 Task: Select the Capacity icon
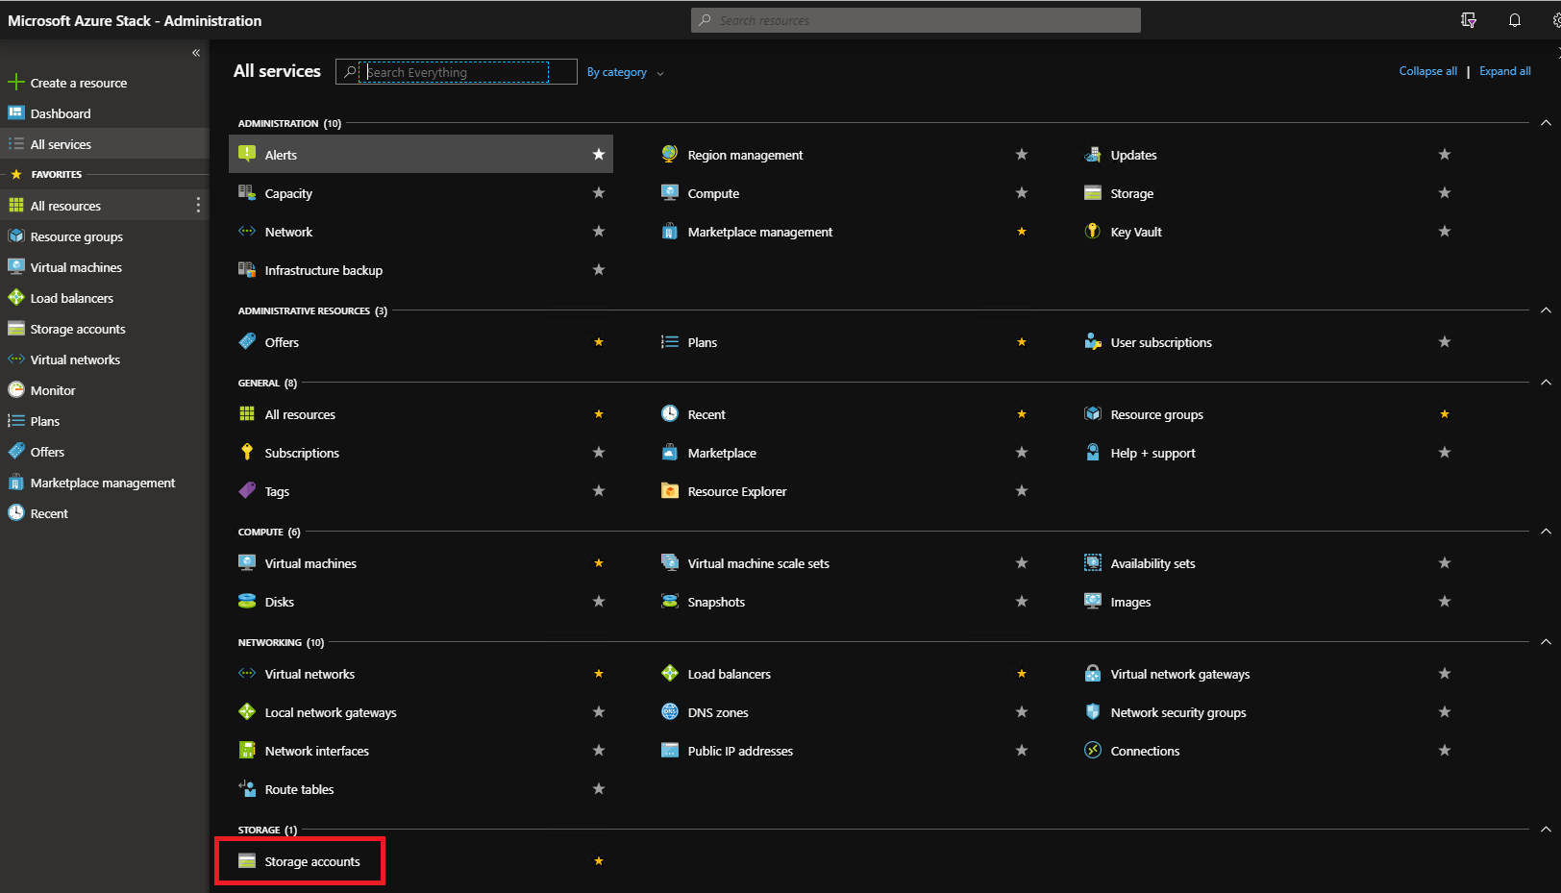click(x=247, y=192)
